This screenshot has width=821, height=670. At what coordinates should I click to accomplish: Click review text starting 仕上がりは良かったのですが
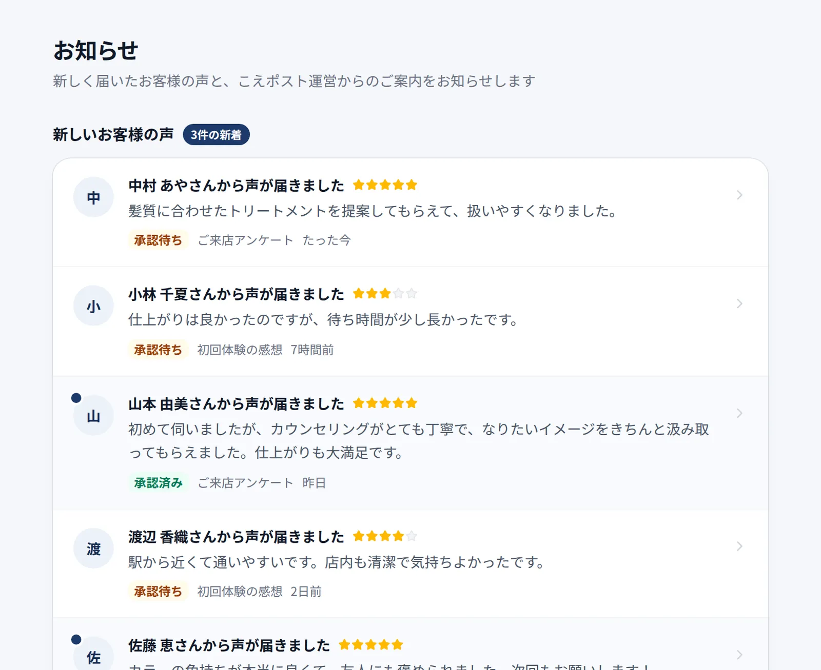pos(324,319)
